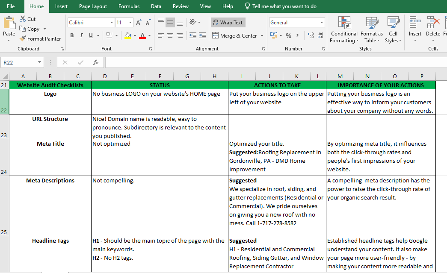Apply borders with the borders icon
The image size is (447, 273).
pyautogui.click(x=109, y=35)
